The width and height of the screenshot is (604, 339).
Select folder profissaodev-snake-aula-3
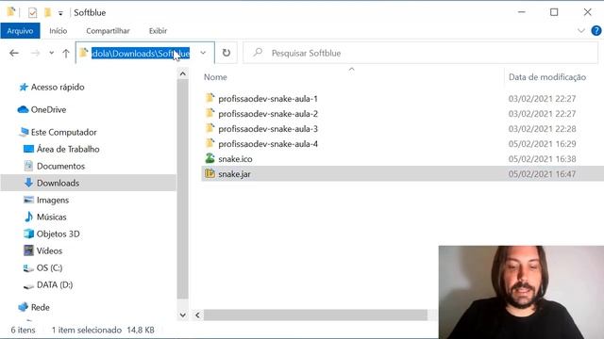(x=268, y=129)
